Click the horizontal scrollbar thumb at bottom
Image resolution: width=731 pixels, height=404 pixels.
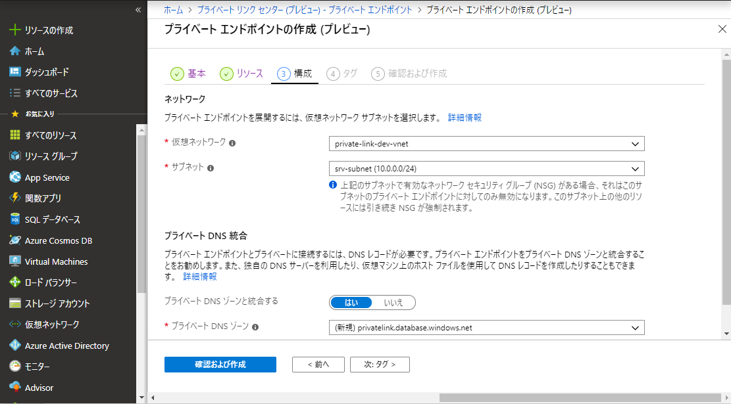(x=580, y=398)
